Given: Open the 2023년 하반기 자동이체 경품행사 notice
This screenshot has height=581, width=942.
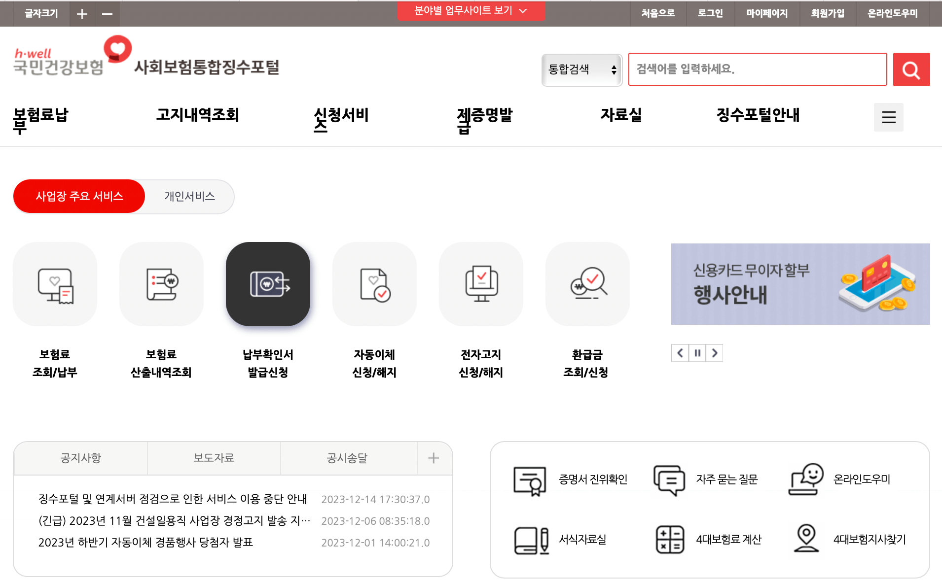Looking at the screenshot, I should pos(146,542).
